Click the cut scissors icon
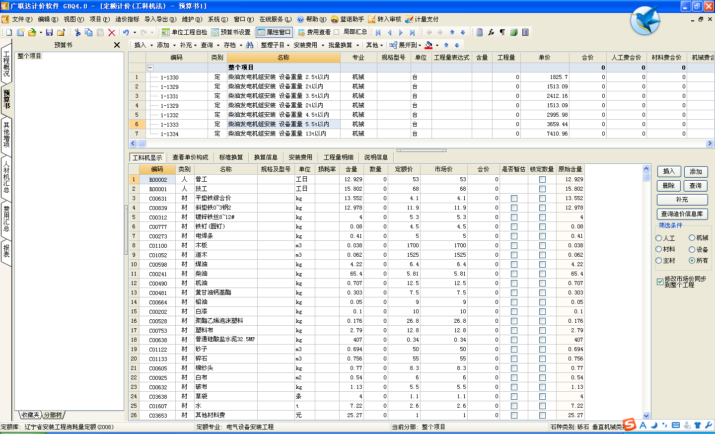 click(77, 32)
